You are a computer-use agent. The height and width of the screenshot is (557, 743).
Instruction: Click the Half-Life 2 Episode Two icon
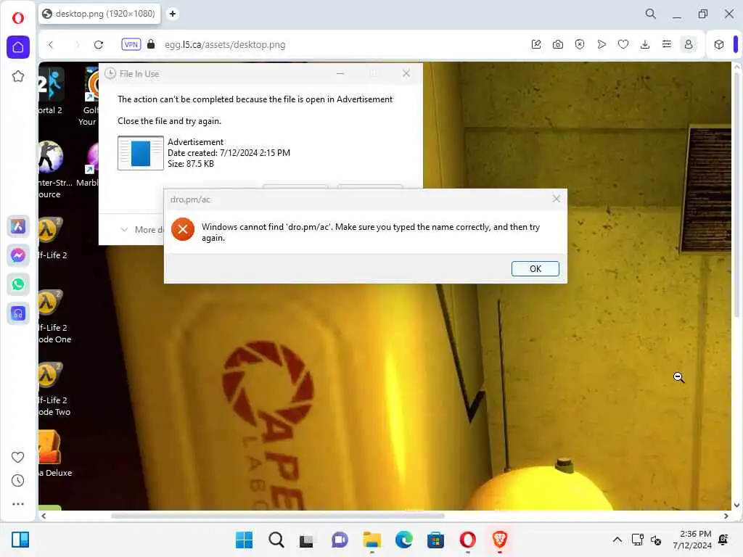(53, 388)
